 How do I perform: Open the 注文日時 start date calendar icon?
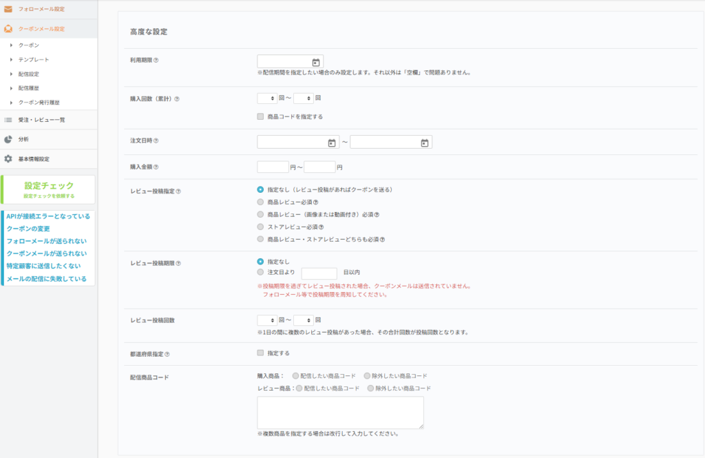click(x=331, y=143)
